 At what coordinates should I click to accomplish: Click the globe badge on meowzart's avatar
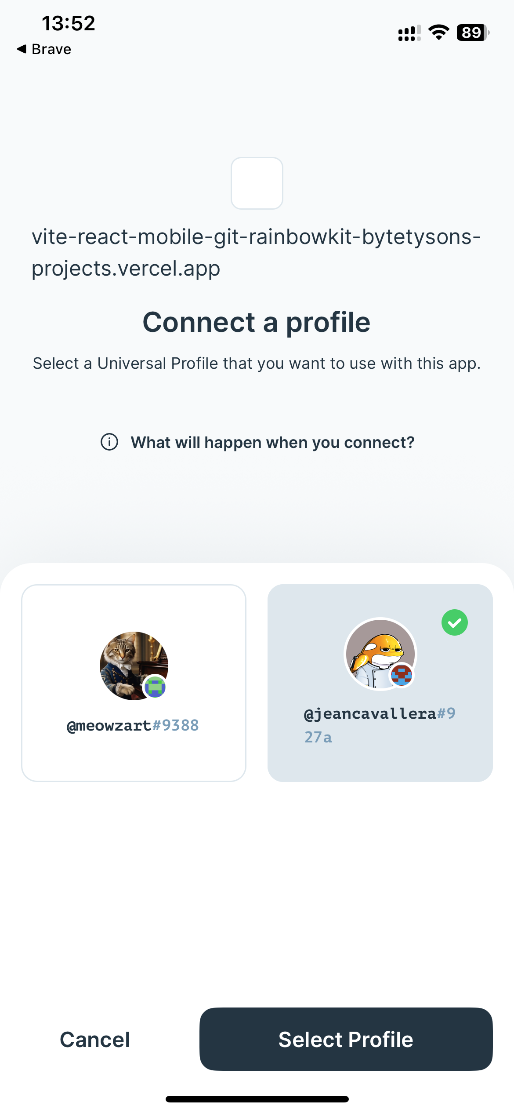155,687
